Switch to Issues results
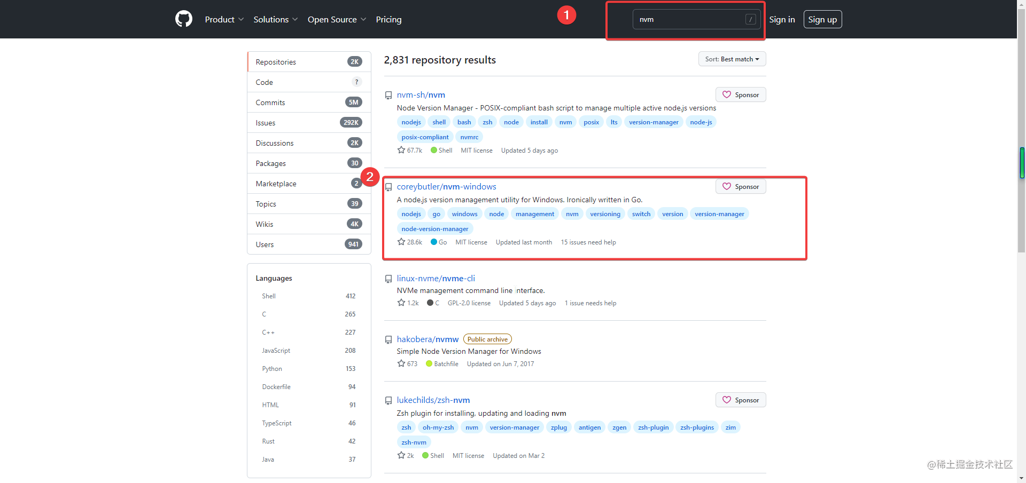This screenshot has width=1026, height=483. coord(309,123)
